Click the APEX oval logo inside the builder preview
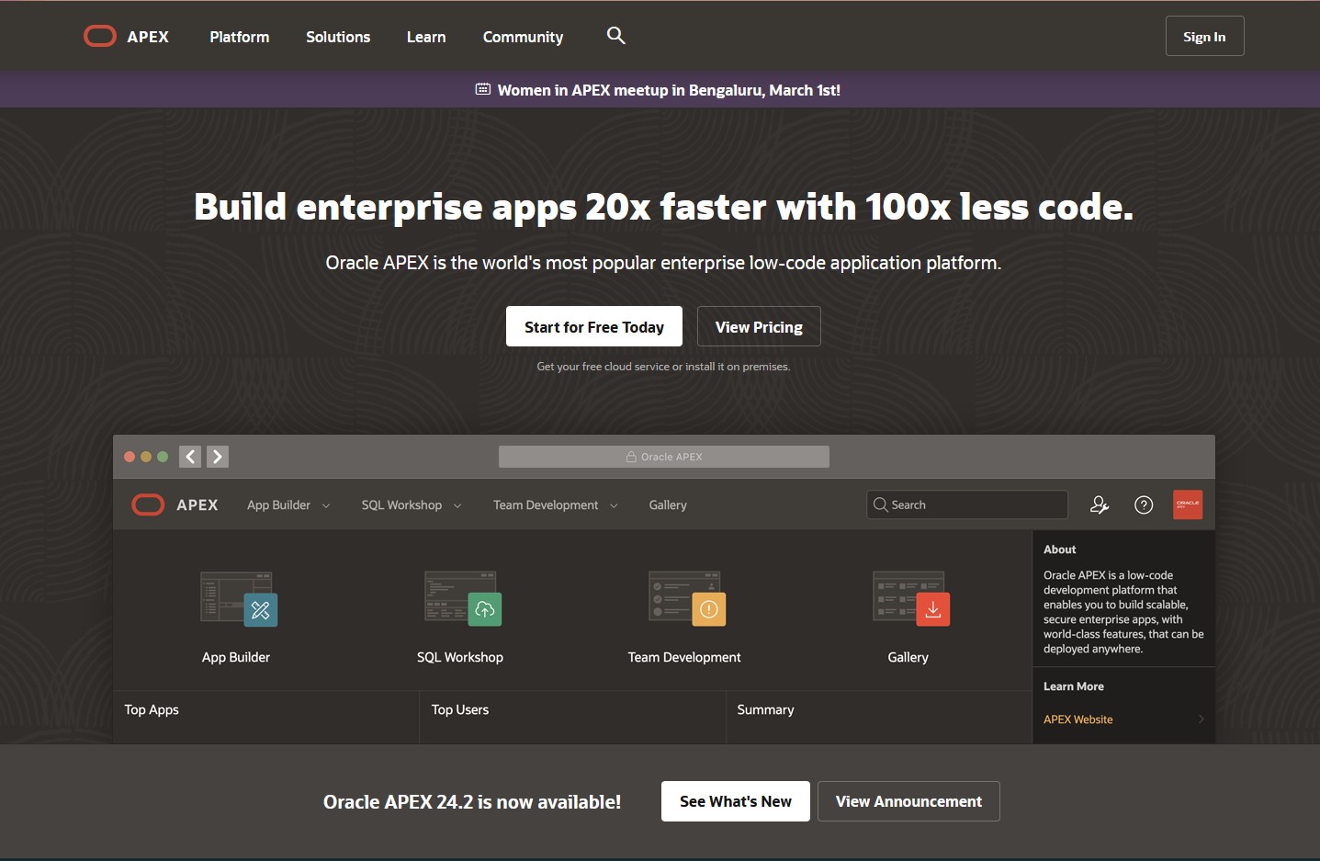Screen dimensions: 1320x861 click(148, 504)
